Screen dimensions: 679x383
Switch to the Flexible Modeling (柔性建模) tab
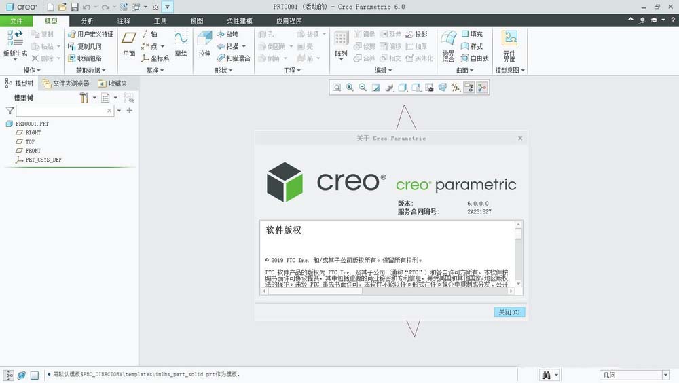[239, 21]
